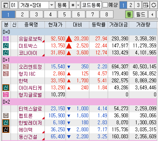Select the 거래+장대 combo box
Screen dimensions: 158x141
coord(37,5)
